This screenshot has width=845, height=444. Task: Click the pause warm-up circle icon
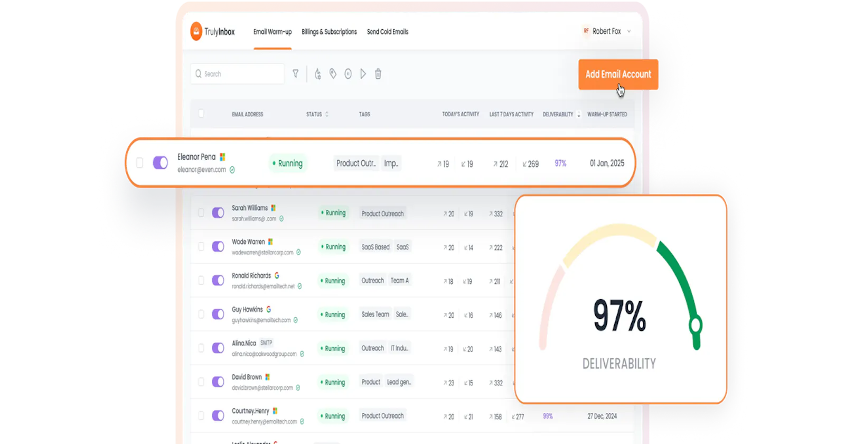pyautogui.click(x=348, y=74)
